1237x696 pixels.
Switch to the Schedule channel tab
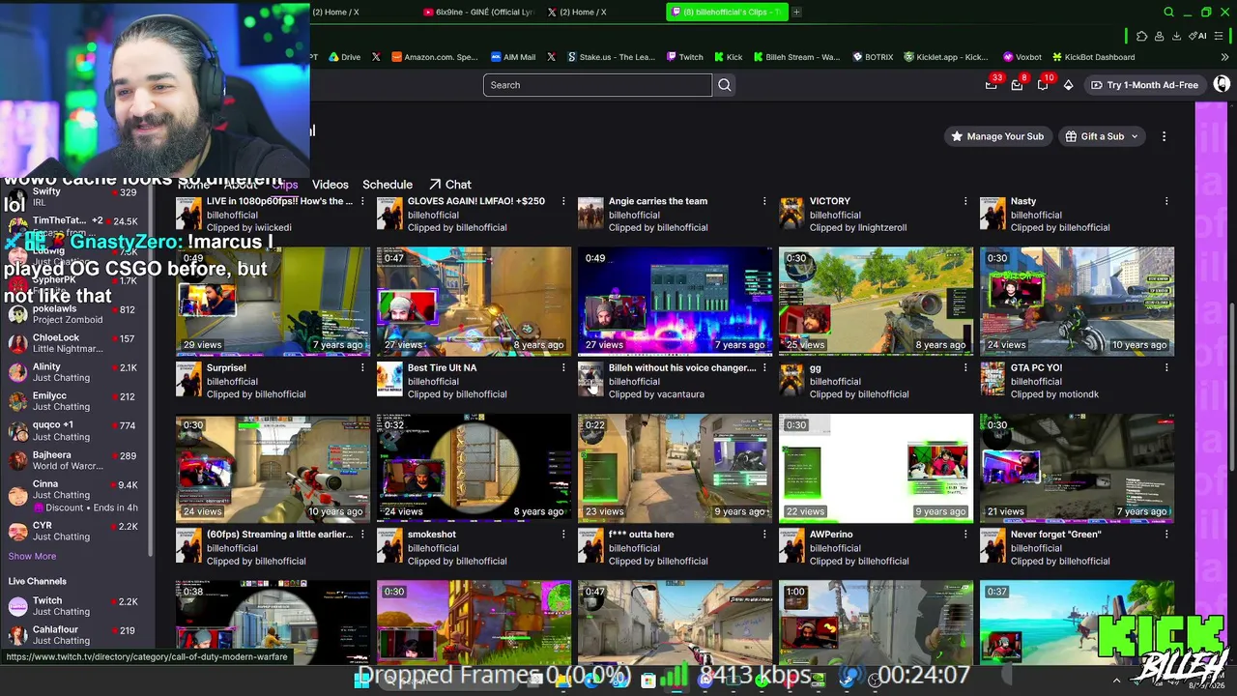pos(388,185)
